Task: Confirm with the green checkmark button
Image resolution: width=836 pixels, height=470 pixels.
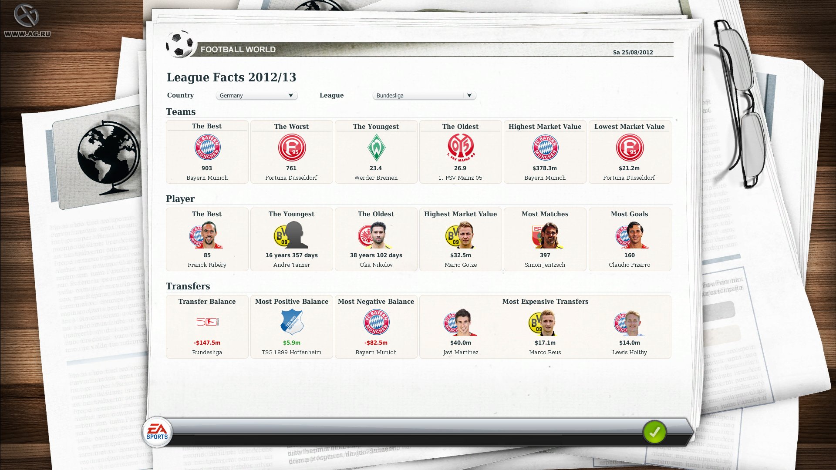Action: pos(655,432)
